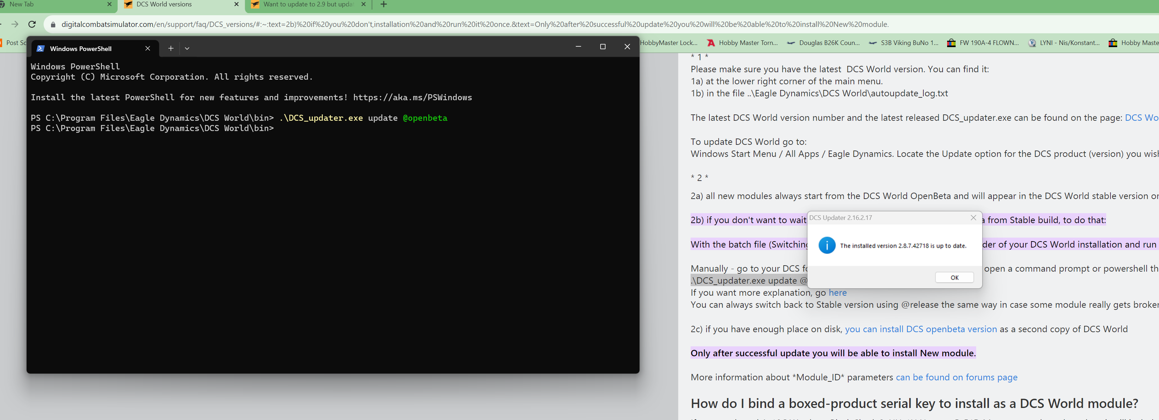This screenshot has height=420, width=1159.
Task: Open the 'here' explanation link
Action: [x=837, y=293]
